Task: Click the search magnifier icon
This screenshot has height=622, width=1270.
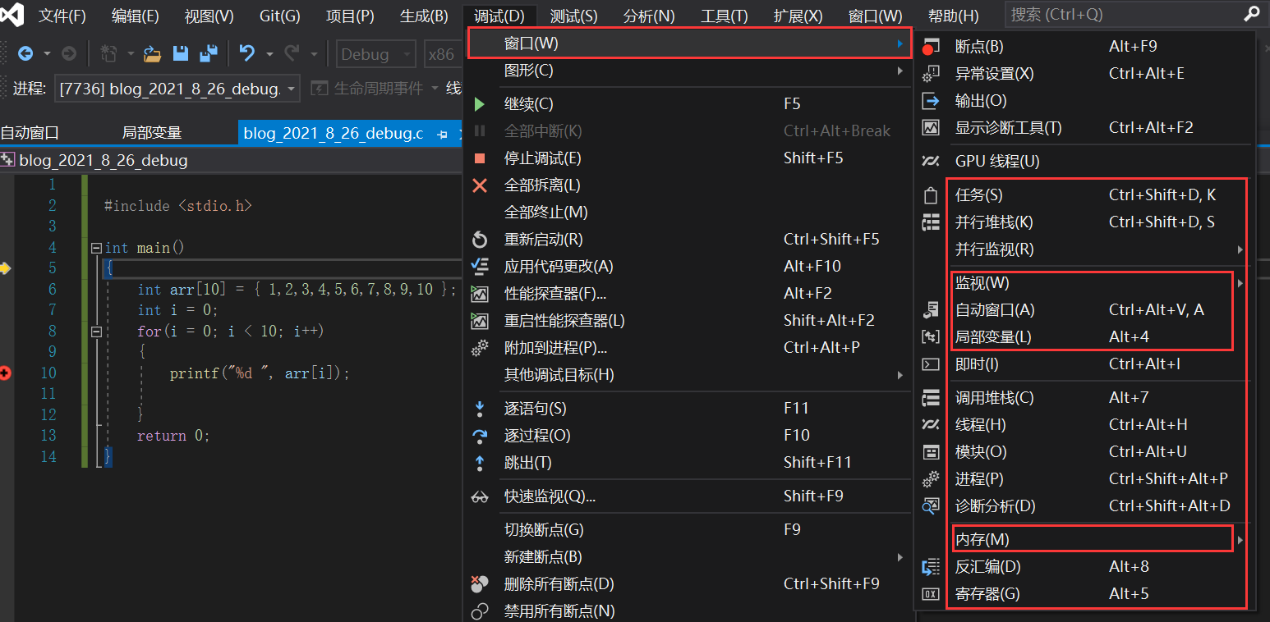Action: [1252, 14]
